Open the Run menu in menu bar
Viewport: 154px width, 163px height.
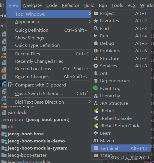(x=103, y=5)
